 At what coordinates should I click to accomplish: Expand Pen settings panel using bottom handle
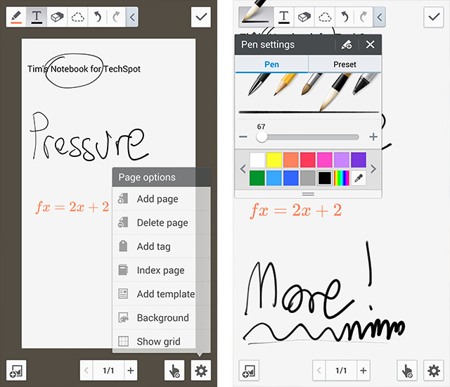[308, 193]
